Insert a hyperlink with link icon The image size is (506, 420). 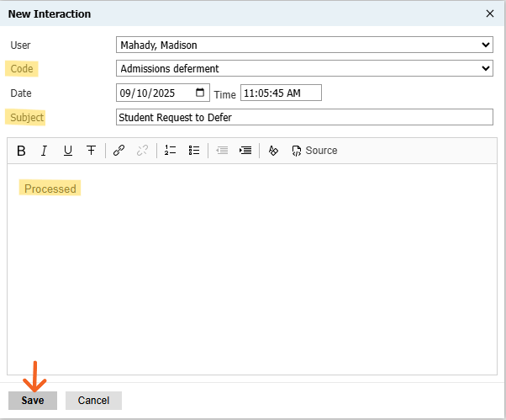pos(119,151)
